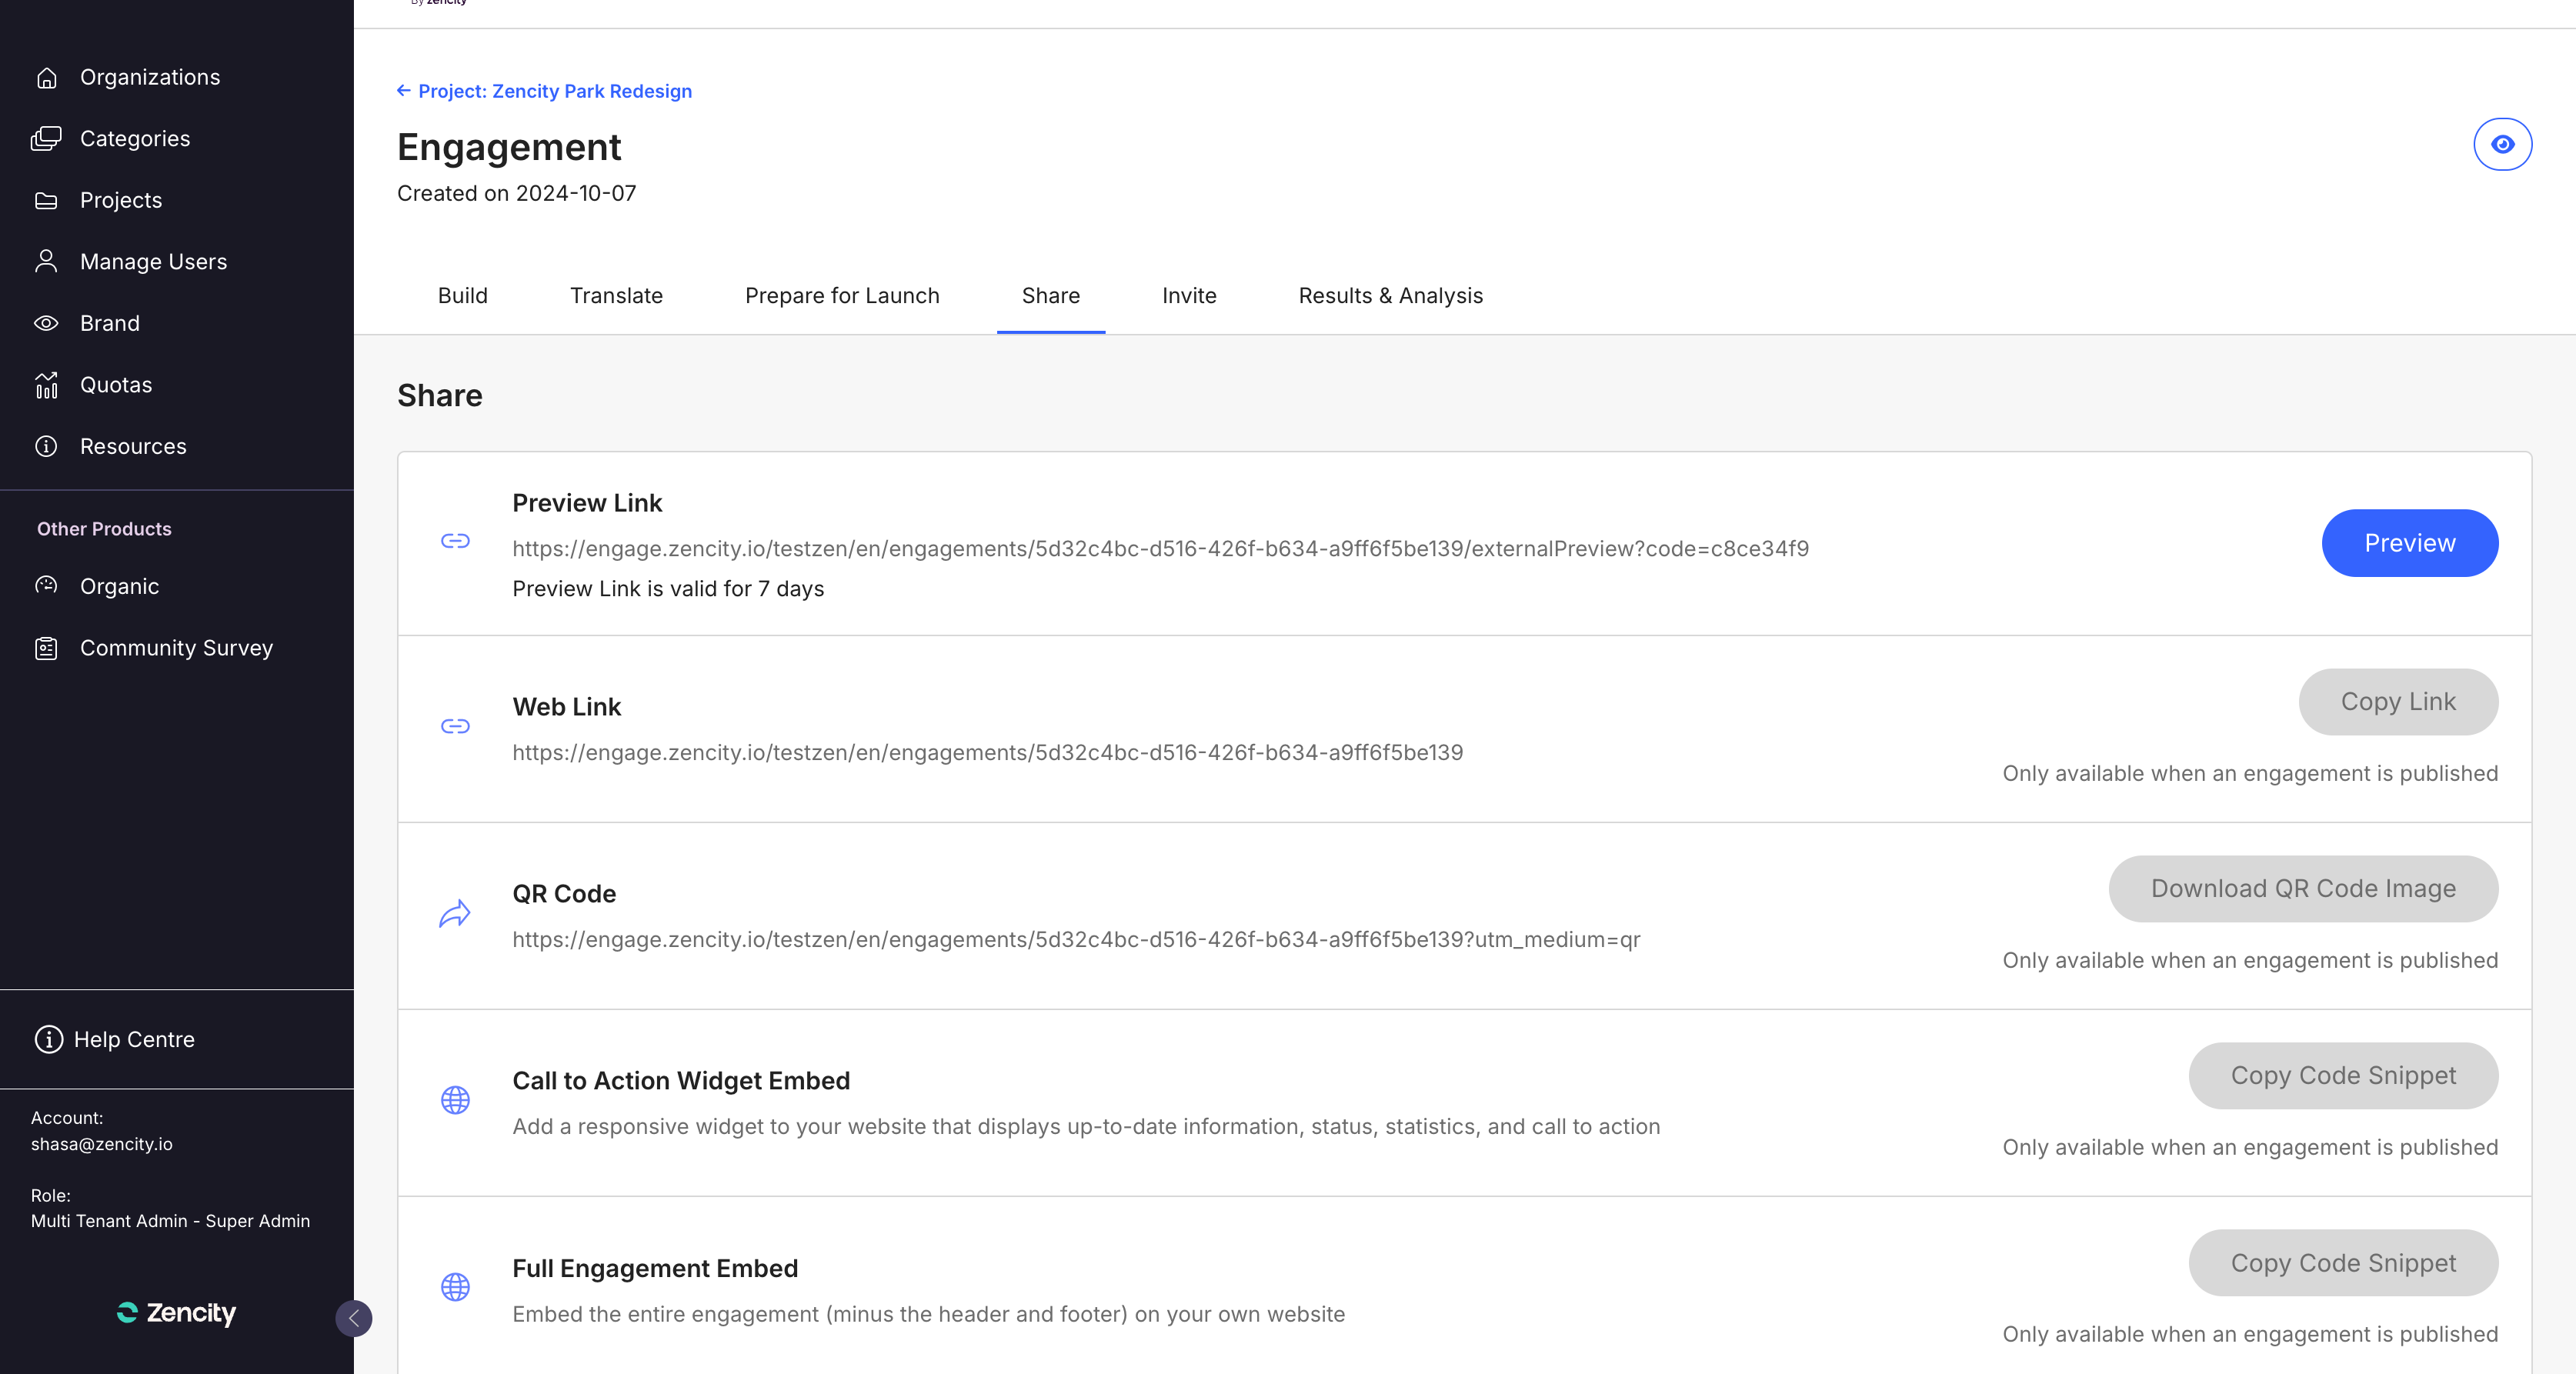Click the externalPreview link URL text

tap(1160, 549)
